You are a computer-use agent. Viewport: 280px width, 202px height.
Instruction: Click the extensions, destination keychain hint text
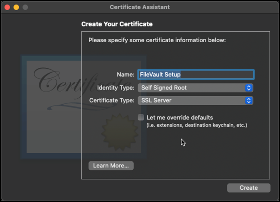197,125
